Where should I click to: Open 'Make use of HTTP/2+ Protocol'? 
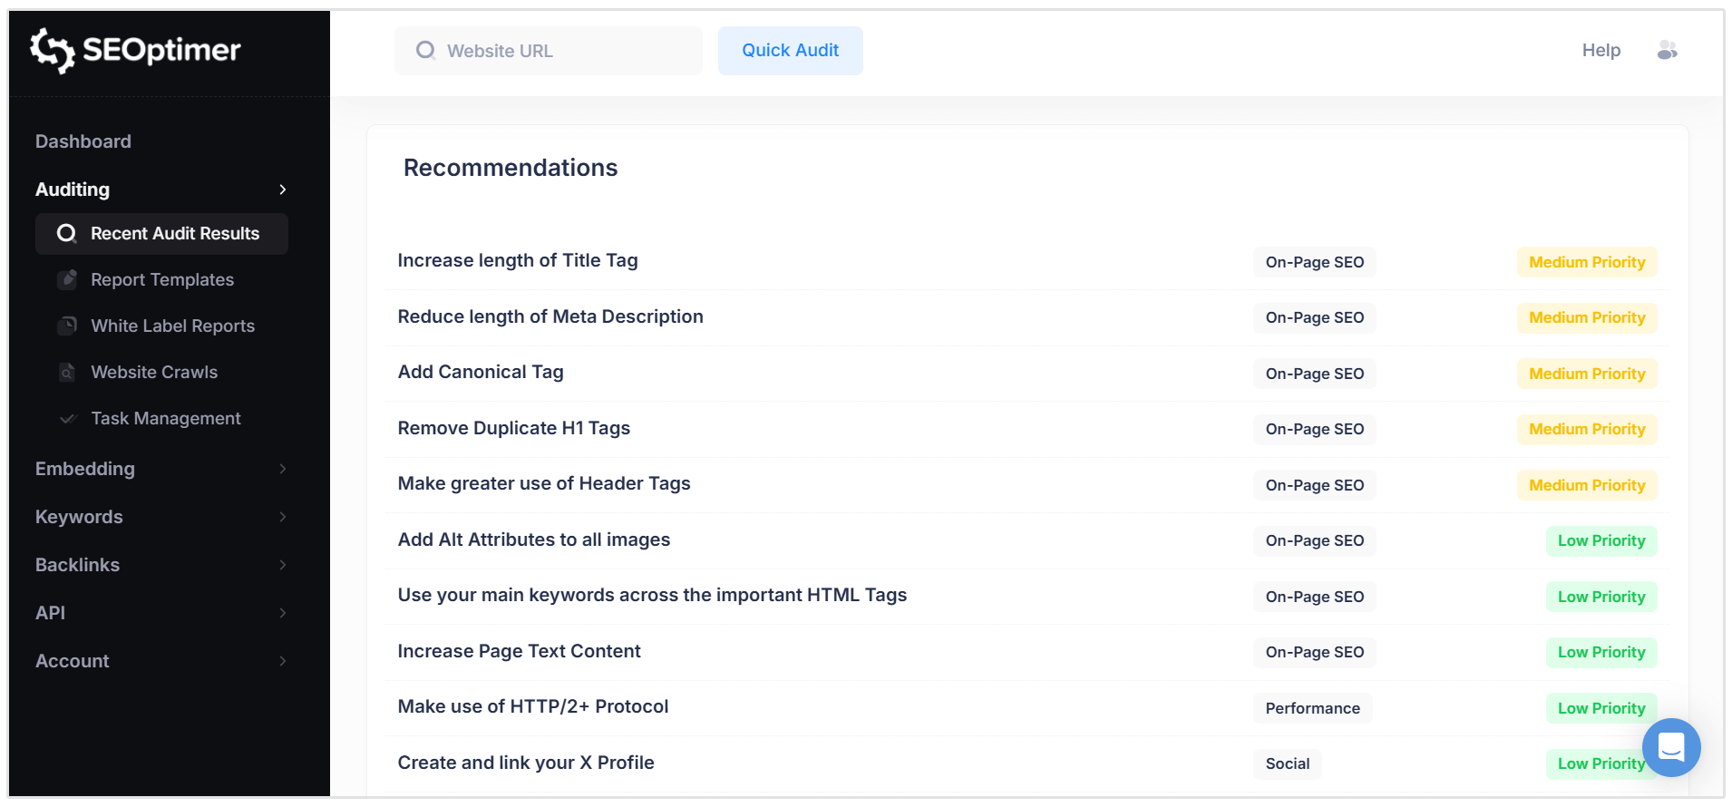pyautogui.click(x=533, y=706)
